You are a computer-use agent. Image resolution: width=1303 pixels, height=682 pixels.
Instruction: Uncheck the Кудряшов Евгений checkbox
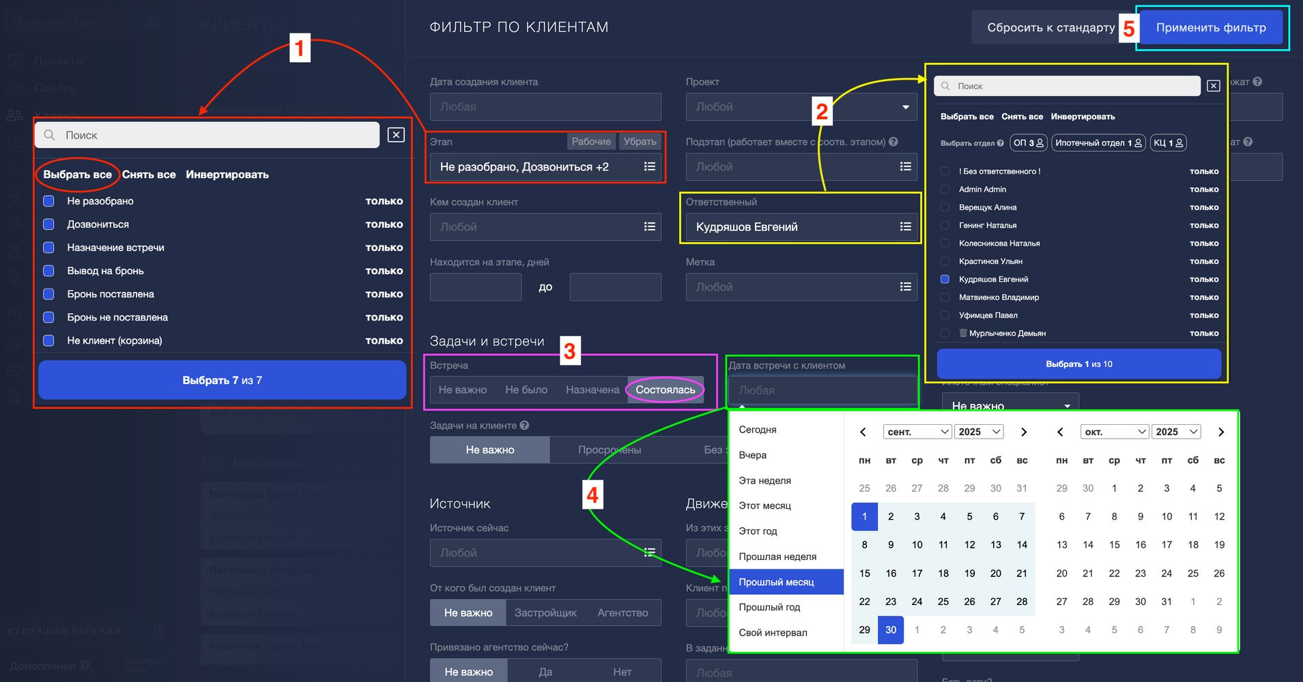click(x=945, y=279)
